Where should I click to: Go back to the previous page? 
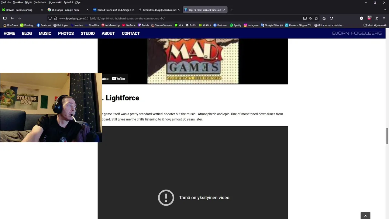pyautogui.click(x=12, y=18)
